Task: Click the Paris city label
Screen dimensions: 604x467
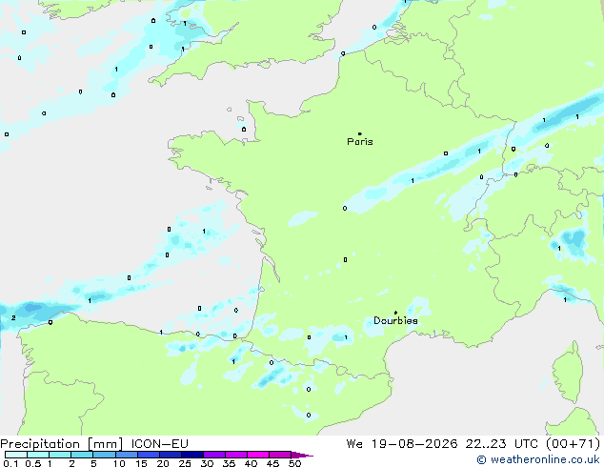Action: coord(360,142)
